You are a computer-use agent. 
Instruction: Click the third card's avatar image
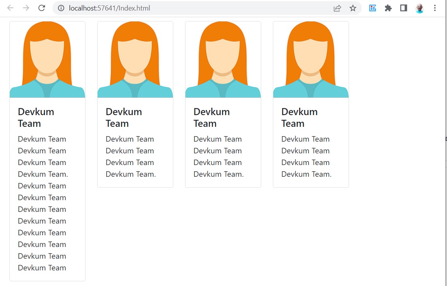(x=223, y=60)
